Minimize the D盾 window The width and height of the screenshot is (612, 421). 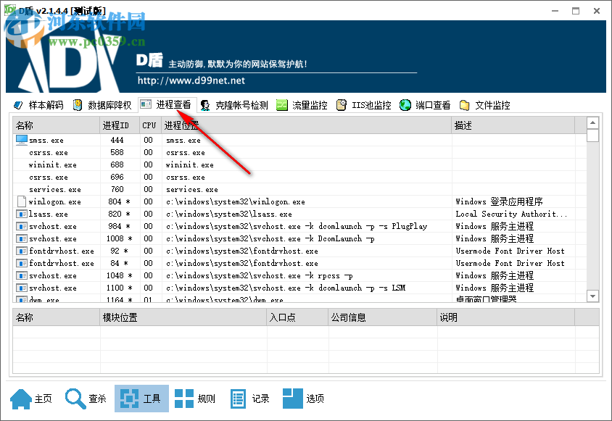click(x=555, y=11)
